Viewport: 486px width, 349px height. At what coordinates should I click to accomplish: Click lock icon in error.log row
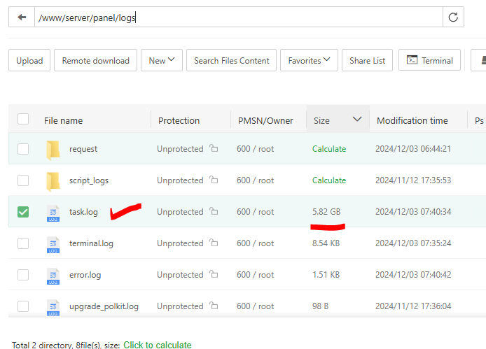click(x=214, y=274)
